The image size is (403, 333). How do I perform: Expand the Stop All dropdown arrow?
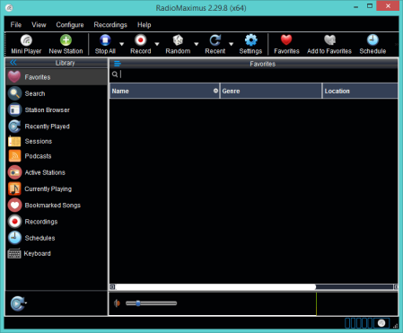[121, 44]
